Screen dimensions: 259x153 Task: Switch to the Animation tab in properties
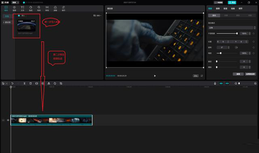(x=233, y=8)
